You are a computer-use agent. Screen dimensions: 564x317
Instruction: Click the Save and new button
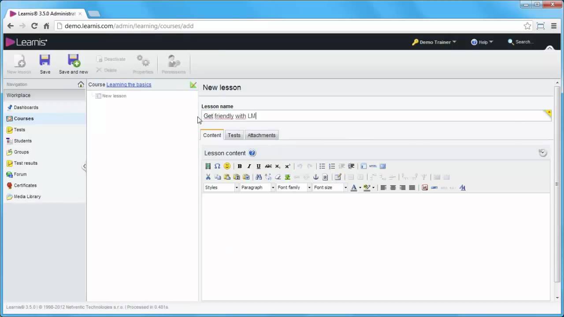click(74, 64)
